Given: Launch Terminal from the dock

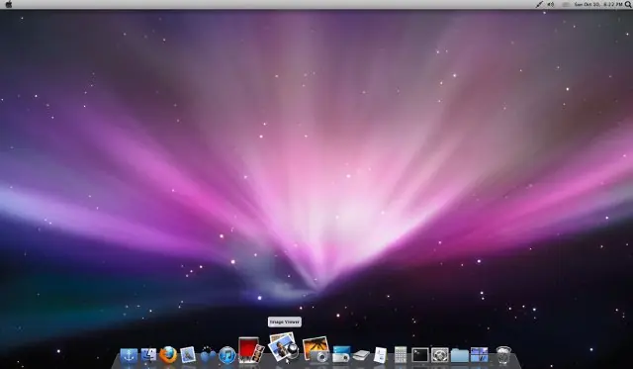Looking at the screenshot, I should click(419, 355).
